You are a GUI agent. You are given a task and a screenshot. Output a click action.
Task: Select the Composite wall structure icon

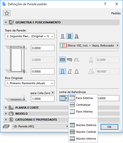[x=70, y=36]
